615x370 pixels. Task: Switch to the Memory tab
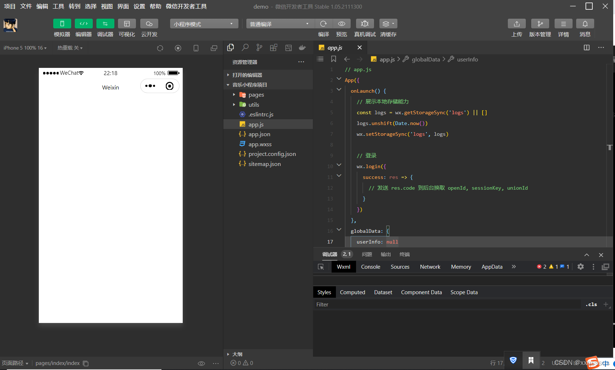point(461,267)
